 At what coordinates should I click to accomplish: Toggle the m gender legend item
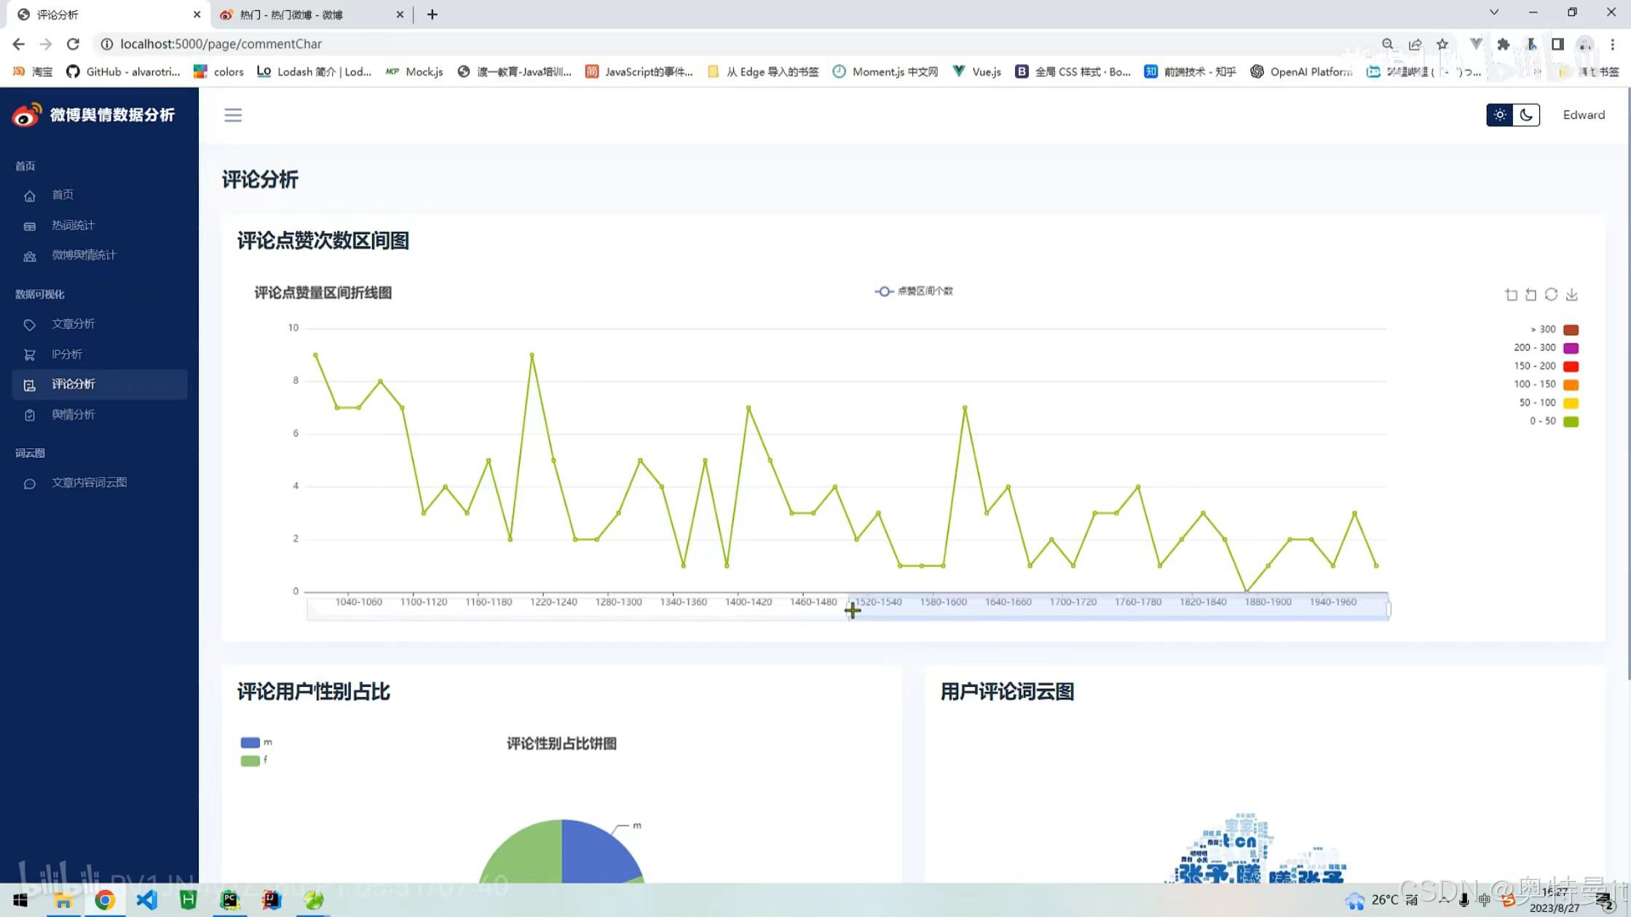point(256,742)
